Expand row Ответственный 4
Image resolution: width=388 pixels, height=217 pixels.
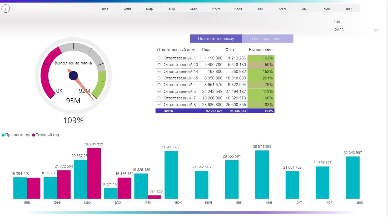159,85
